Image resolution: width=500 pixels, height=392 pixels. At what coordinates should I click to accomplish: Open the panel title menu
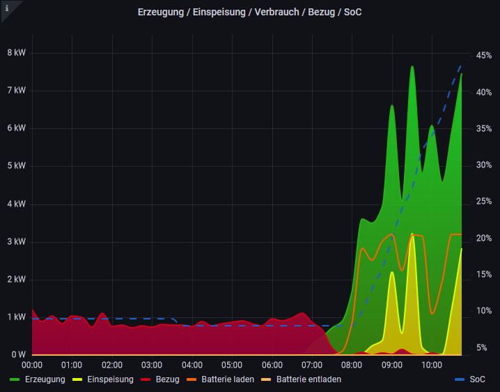(250, 12)
